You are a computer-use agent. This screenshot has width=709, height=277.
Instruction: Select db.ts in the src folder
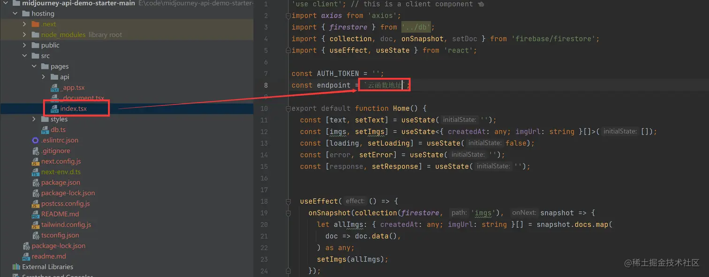58,130
